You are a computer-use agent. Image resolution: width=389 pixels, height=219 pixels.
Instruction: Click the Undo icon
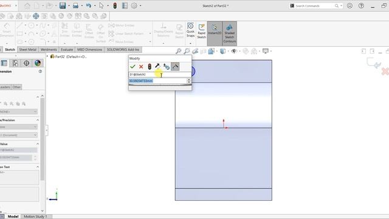89,5
